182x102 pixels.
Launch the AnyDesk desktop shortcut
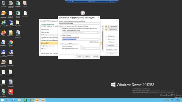click(x=11, y=92)
